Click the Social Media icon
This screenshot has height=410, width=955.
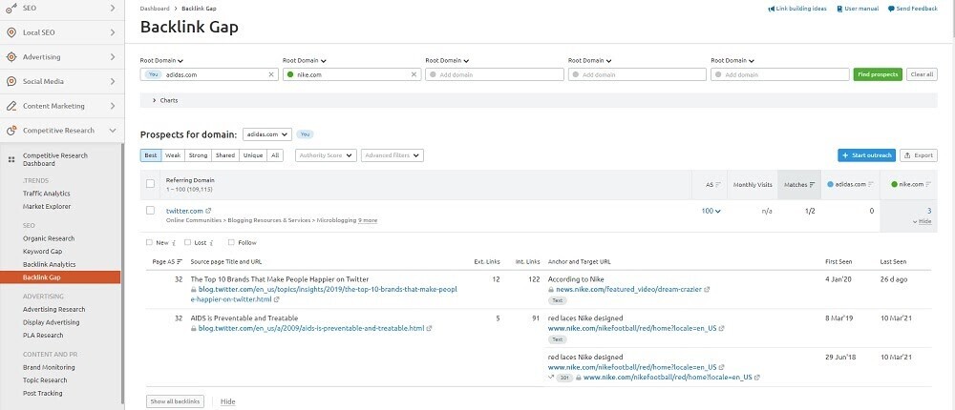11,81
